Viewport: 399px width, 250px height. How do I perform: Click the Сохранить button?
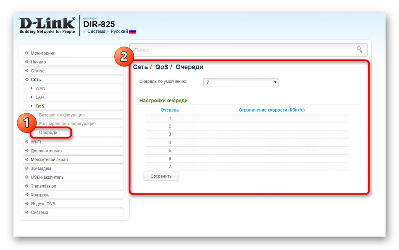pyautogui.click(x=161, y=176)
